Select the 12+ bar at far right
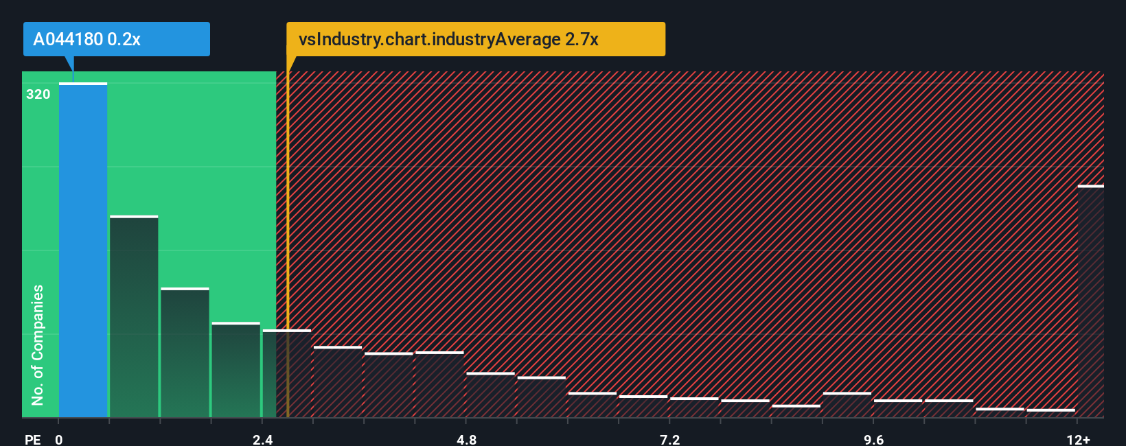1126x446 pixels. [1091, 301]
